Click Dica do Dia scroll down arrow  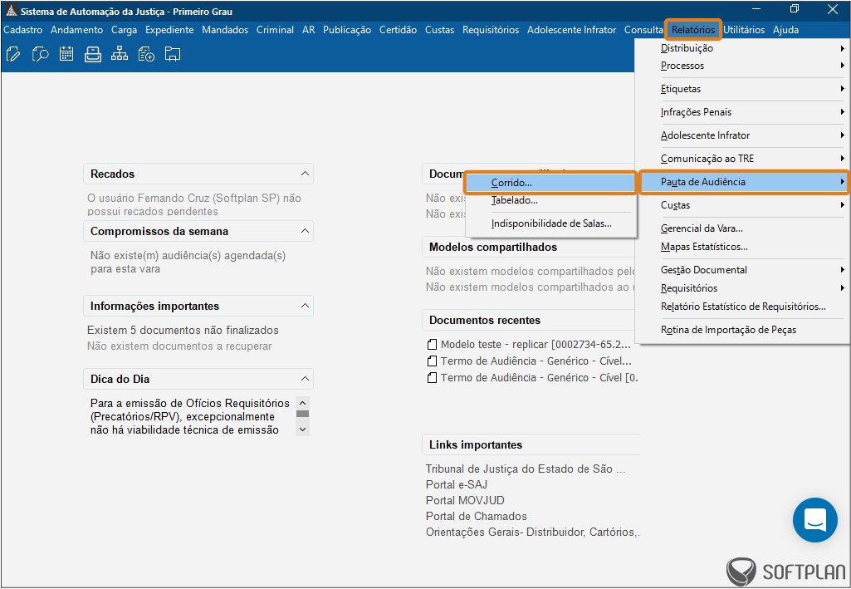pos(303,429)
